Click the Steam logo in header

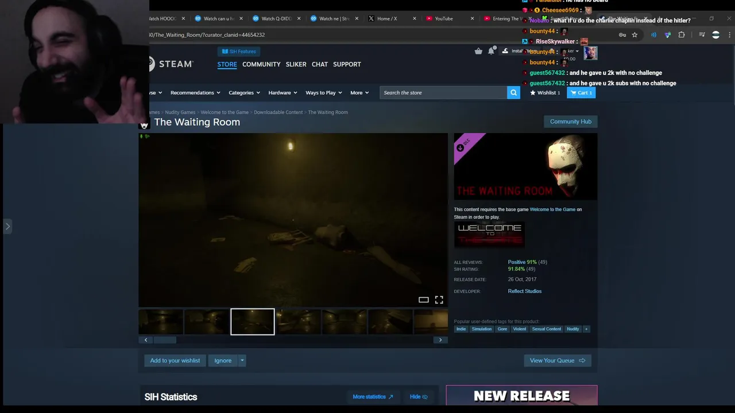pos(172,64)
